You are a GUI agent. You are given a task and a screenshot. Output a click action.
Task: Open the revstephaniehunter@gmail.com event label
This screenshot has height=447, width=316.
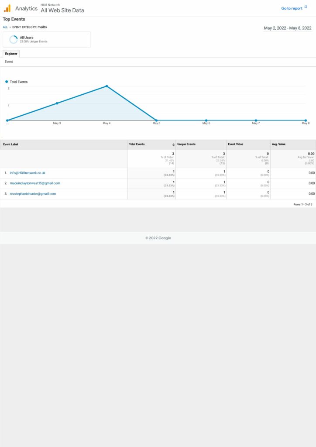(x=33, y=194)
